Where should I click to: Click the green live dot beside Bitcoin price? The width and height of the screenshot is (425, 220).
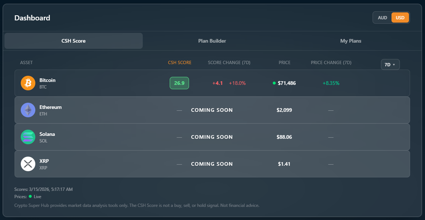point(274,83)
